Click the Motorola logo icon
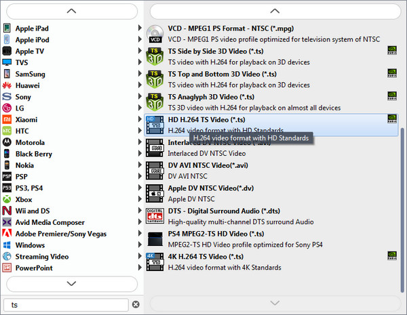407x315 pixels. click(x=7, y=142)
